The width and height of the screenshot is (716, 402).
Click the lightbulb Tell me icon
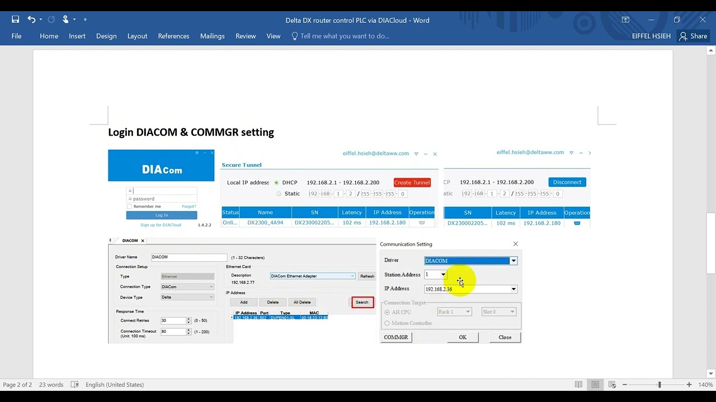[x=295, y=36]
